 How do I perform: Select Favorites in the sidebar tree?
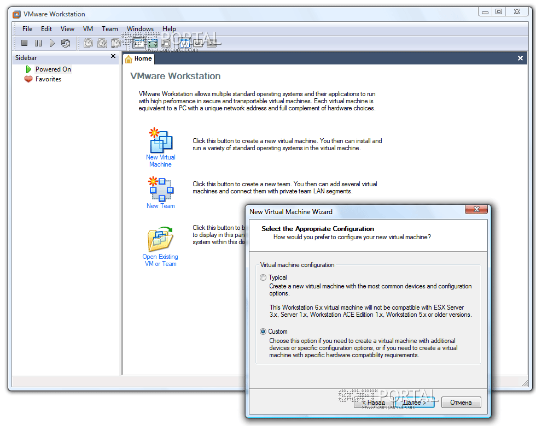click(48, 79)
